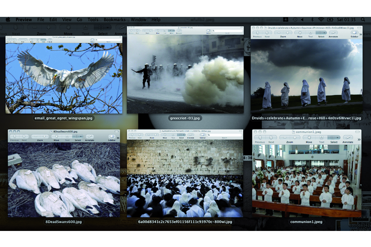The height and width of the screenshot is (247, 371).
Task: Open the Edit menu
Action: 53,20
